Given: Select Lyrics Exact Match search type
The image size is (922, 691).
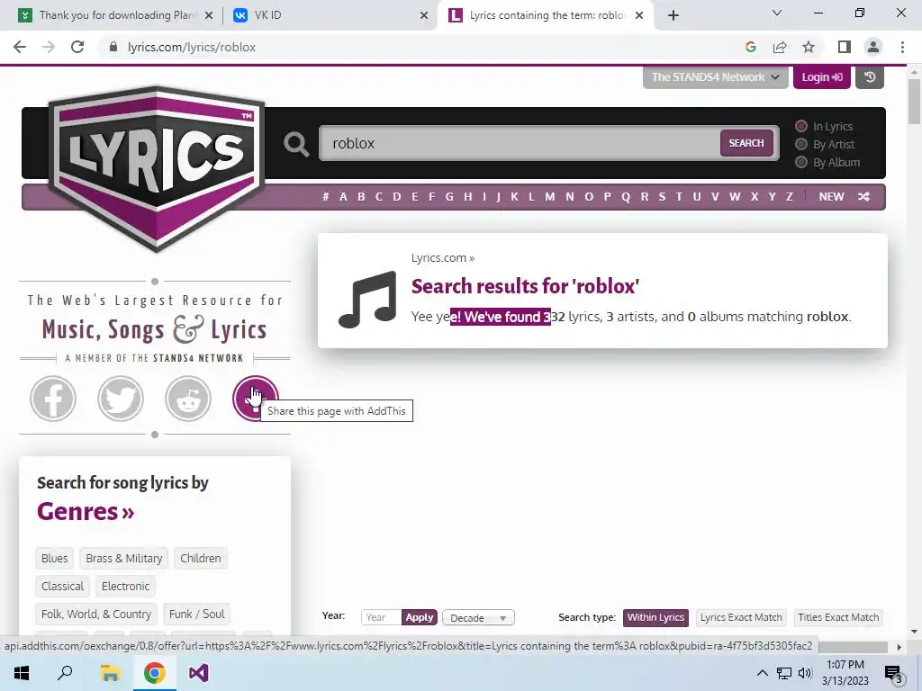Looking at the screenshot, I should 741,617.
